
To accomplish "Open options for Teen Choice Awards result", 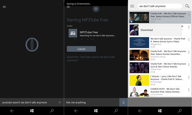I will click(x=189, y=65).
